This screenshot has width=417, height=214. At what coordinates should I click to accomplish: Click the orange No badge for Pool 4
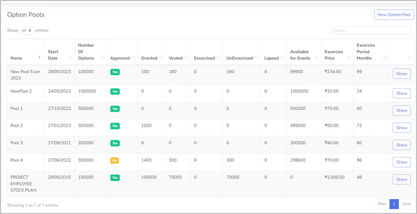[115, 161]
